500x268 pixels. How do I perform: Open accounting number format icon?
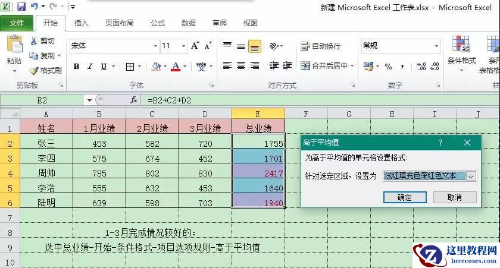click(x=368, y=67)
